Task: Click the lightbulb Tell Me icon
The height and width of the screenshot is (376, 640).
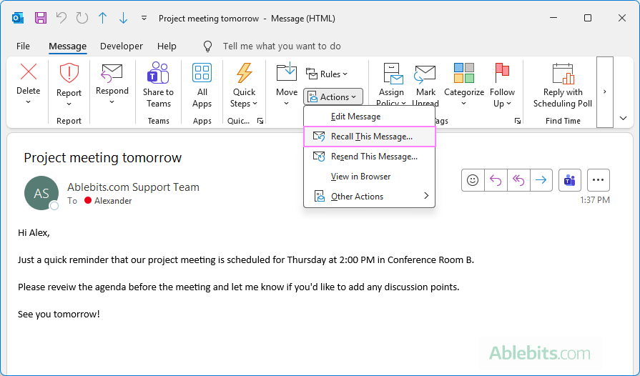Action: coord(208,46)
